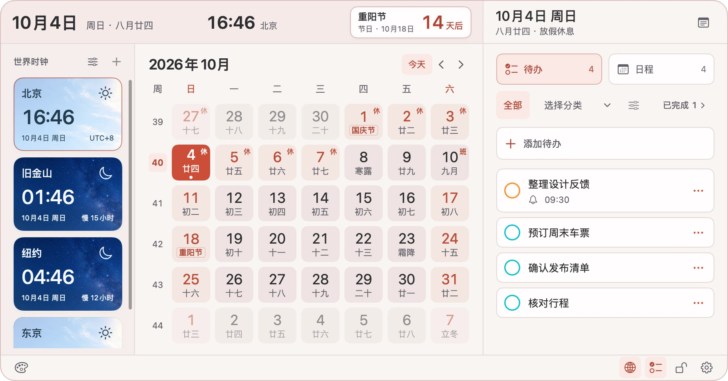The width and height of the screenshot is (728, 381).
Task: Open more options for 核对行程
Action: 698,303
